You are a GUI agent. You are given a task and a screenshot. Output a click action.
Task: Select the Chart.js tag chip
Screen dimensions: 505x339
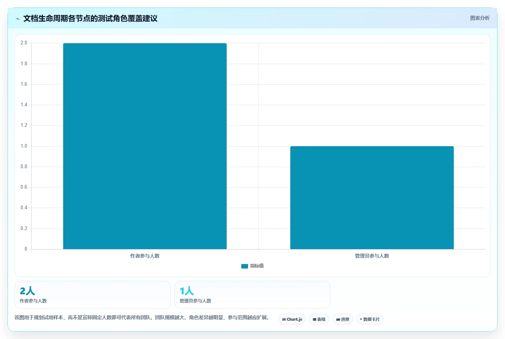[x=292, y=319]
